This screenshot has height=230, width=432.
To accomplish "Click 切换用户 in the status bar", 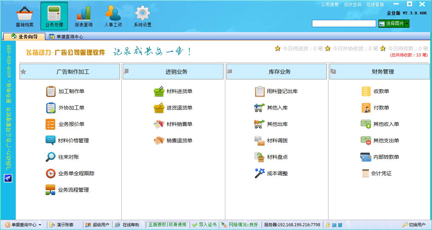I will (x=414, y=225).
